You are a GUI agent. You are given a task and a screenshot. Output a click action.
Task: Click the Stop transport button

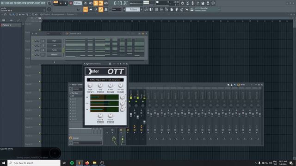[66, 3]
